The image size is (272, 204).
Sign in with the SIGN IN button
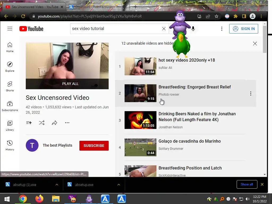244,29
